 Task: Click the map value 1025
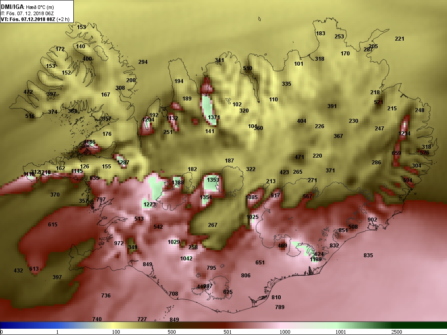252,217
